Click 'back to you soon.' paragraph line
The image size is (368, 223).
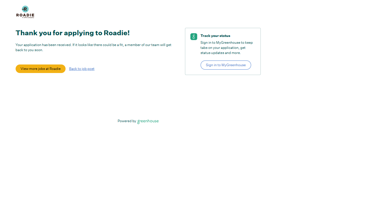[x=29, y=50]
